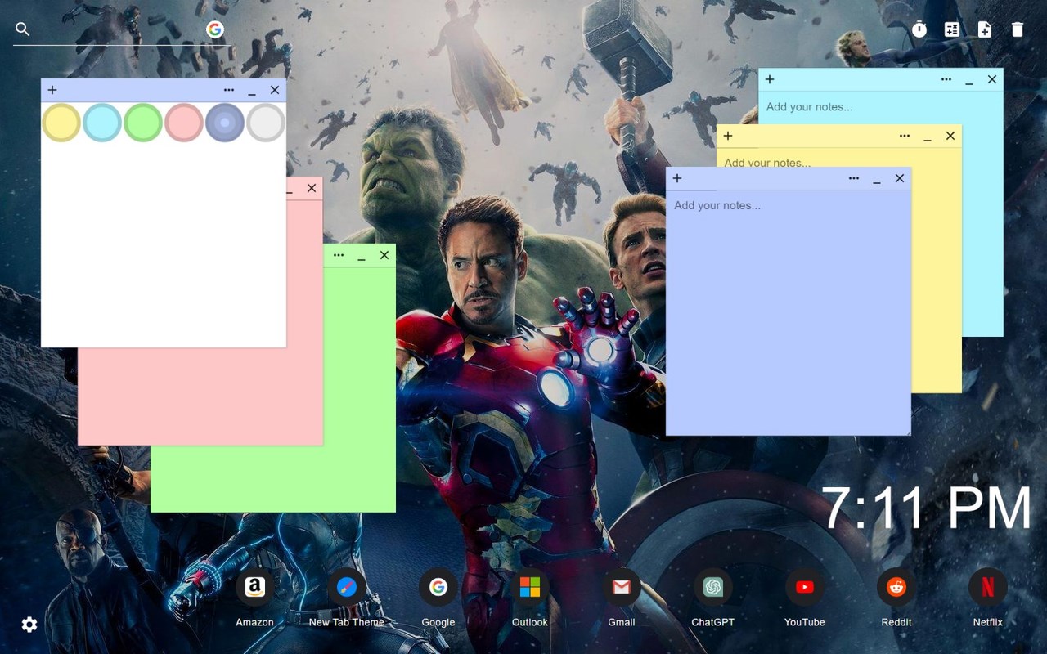Open the timer tool
This screenshot has height=654, width=1047.
919,29
